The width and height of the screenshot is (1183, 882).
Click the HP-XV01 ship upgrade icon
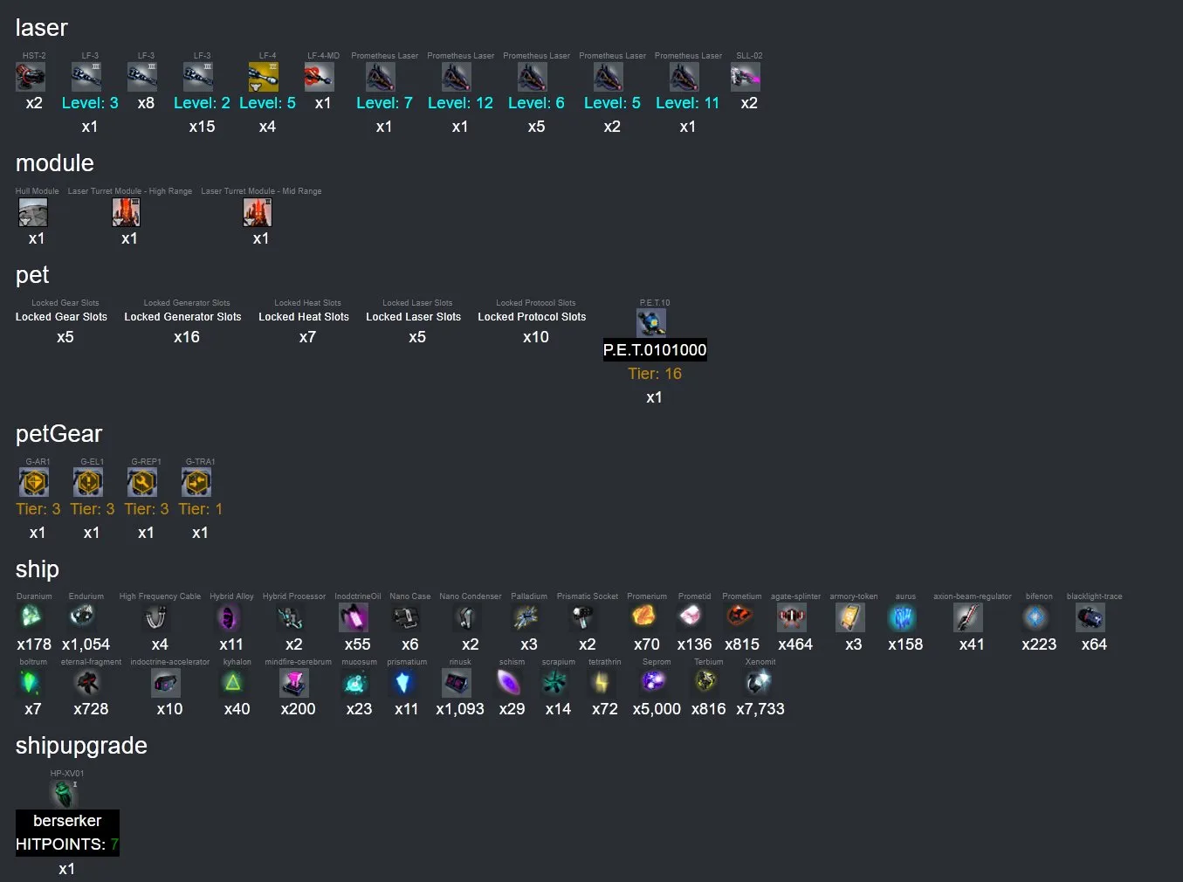64,794
